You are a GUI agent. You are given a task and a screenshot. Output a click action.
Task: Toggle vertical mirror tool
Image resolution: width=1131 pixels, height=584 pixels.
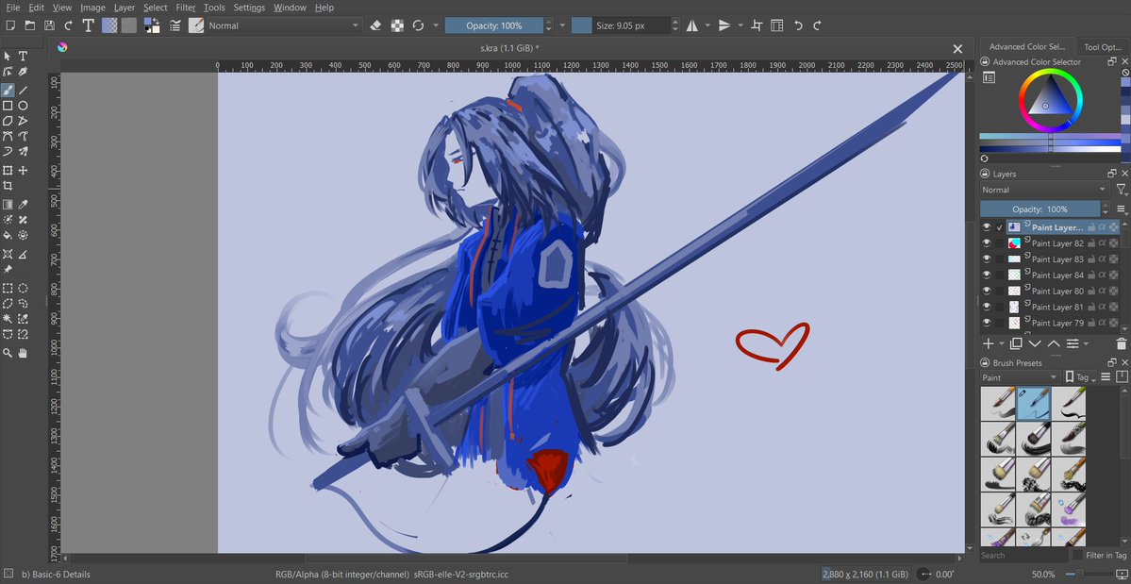point(724,25)
